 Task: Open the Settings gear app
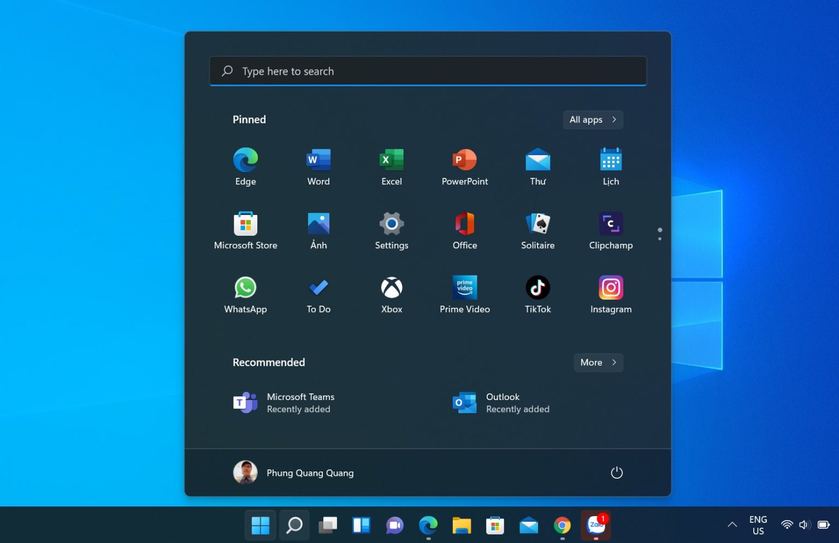click(391, 230)
